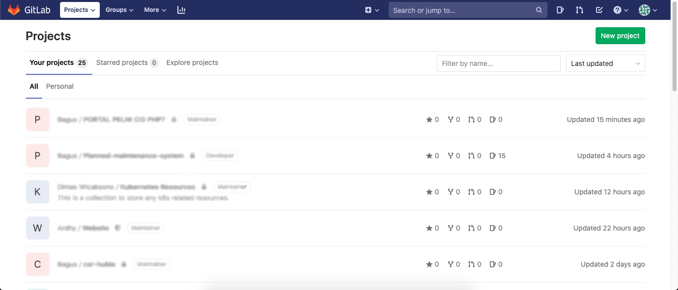The height and width of the screenshot is (290, 678).
Task: Open the user avatar profile menu
Action: (x=648, y=10)
